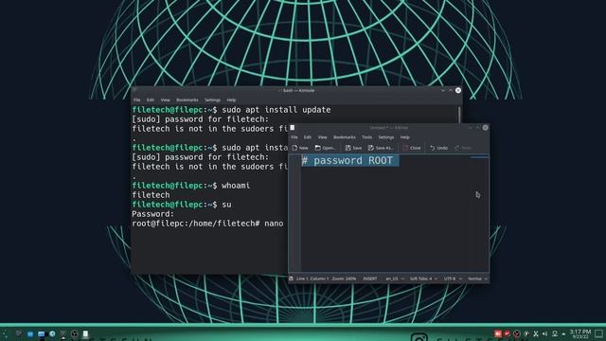
Task: Open the KWrite File menu
Action: click(x=294, y=137)
